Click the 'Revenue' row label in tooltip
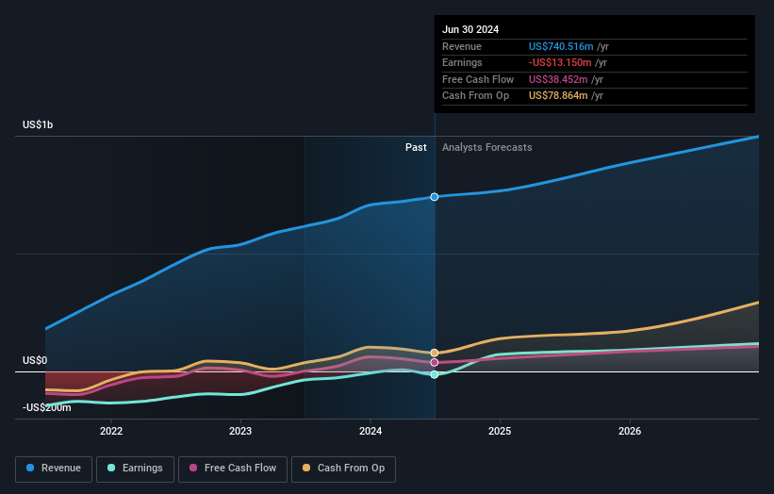 tap(462, 46)
